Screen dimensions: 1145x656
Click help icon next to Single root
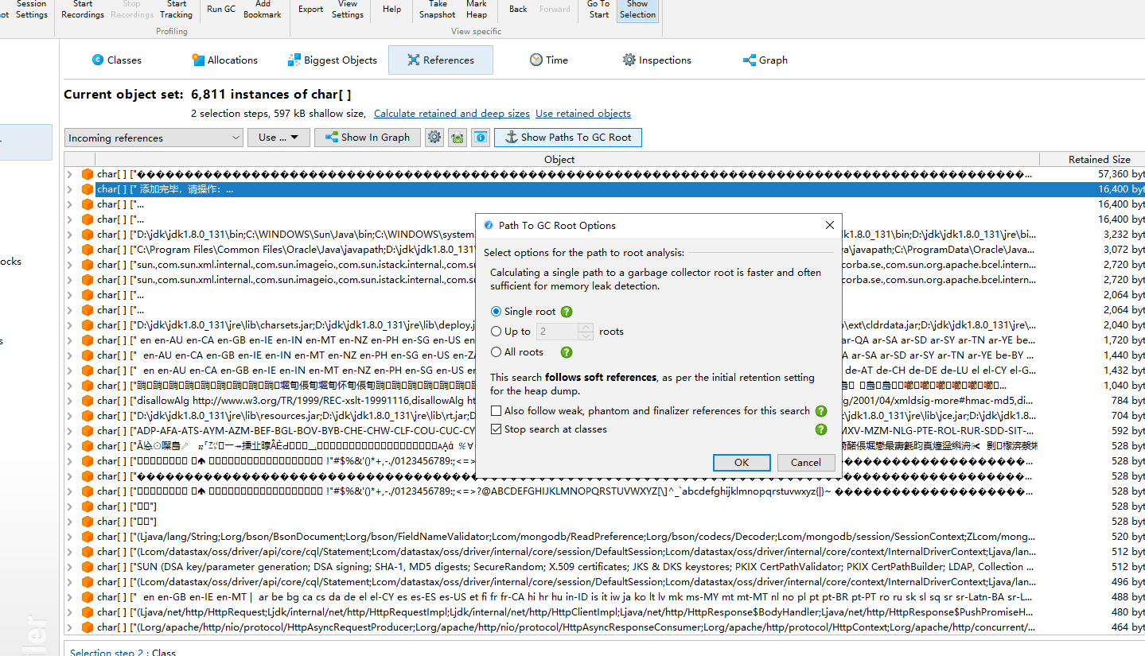(567, 312)
